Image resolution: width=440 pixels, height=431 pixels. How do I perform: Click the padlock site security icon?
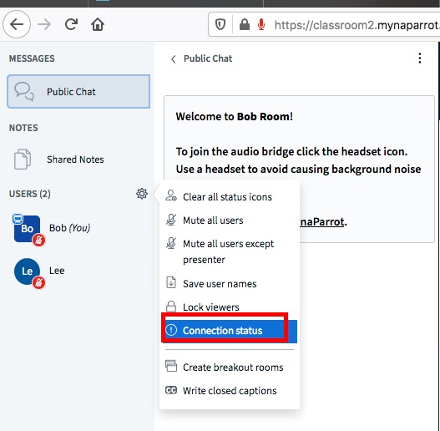tap(245, 24)
